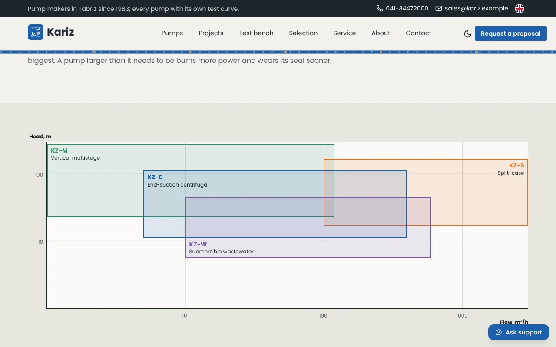Click the Kariz logo icon
This screenshot has width=556, height=347.
(36, 32)
